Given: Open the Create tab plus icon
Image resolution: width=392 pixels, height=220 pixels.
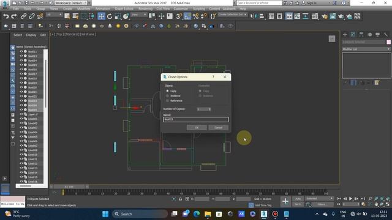Looking at the screenshot, I should tap(345, 34).
